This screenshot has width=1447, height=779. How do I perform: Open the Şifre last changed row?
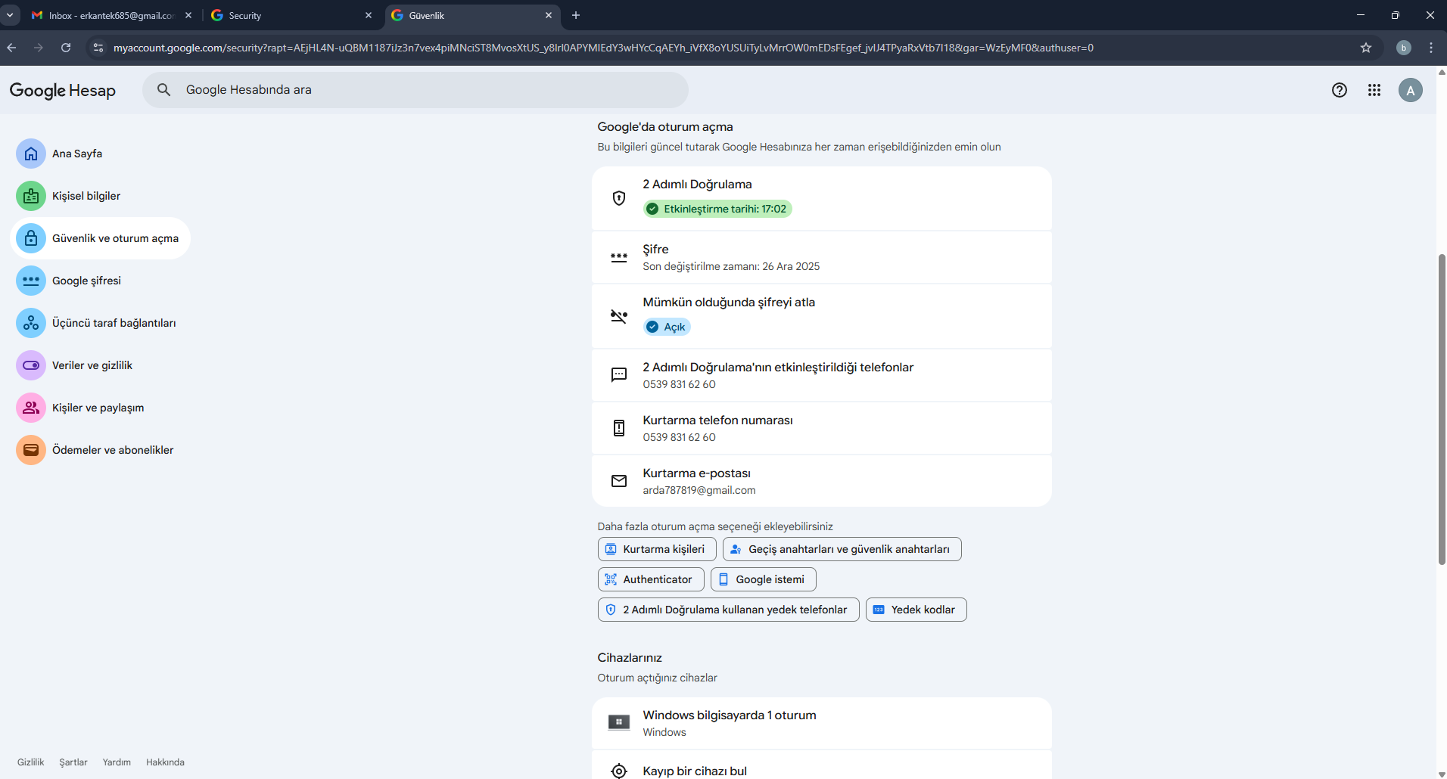822,257
